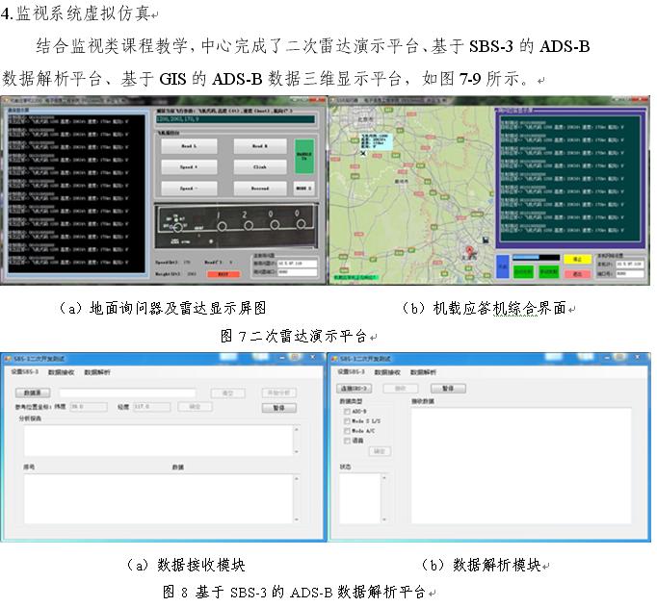Click the green indicator button beside Head R
The image size is (657, 607).
304,154
